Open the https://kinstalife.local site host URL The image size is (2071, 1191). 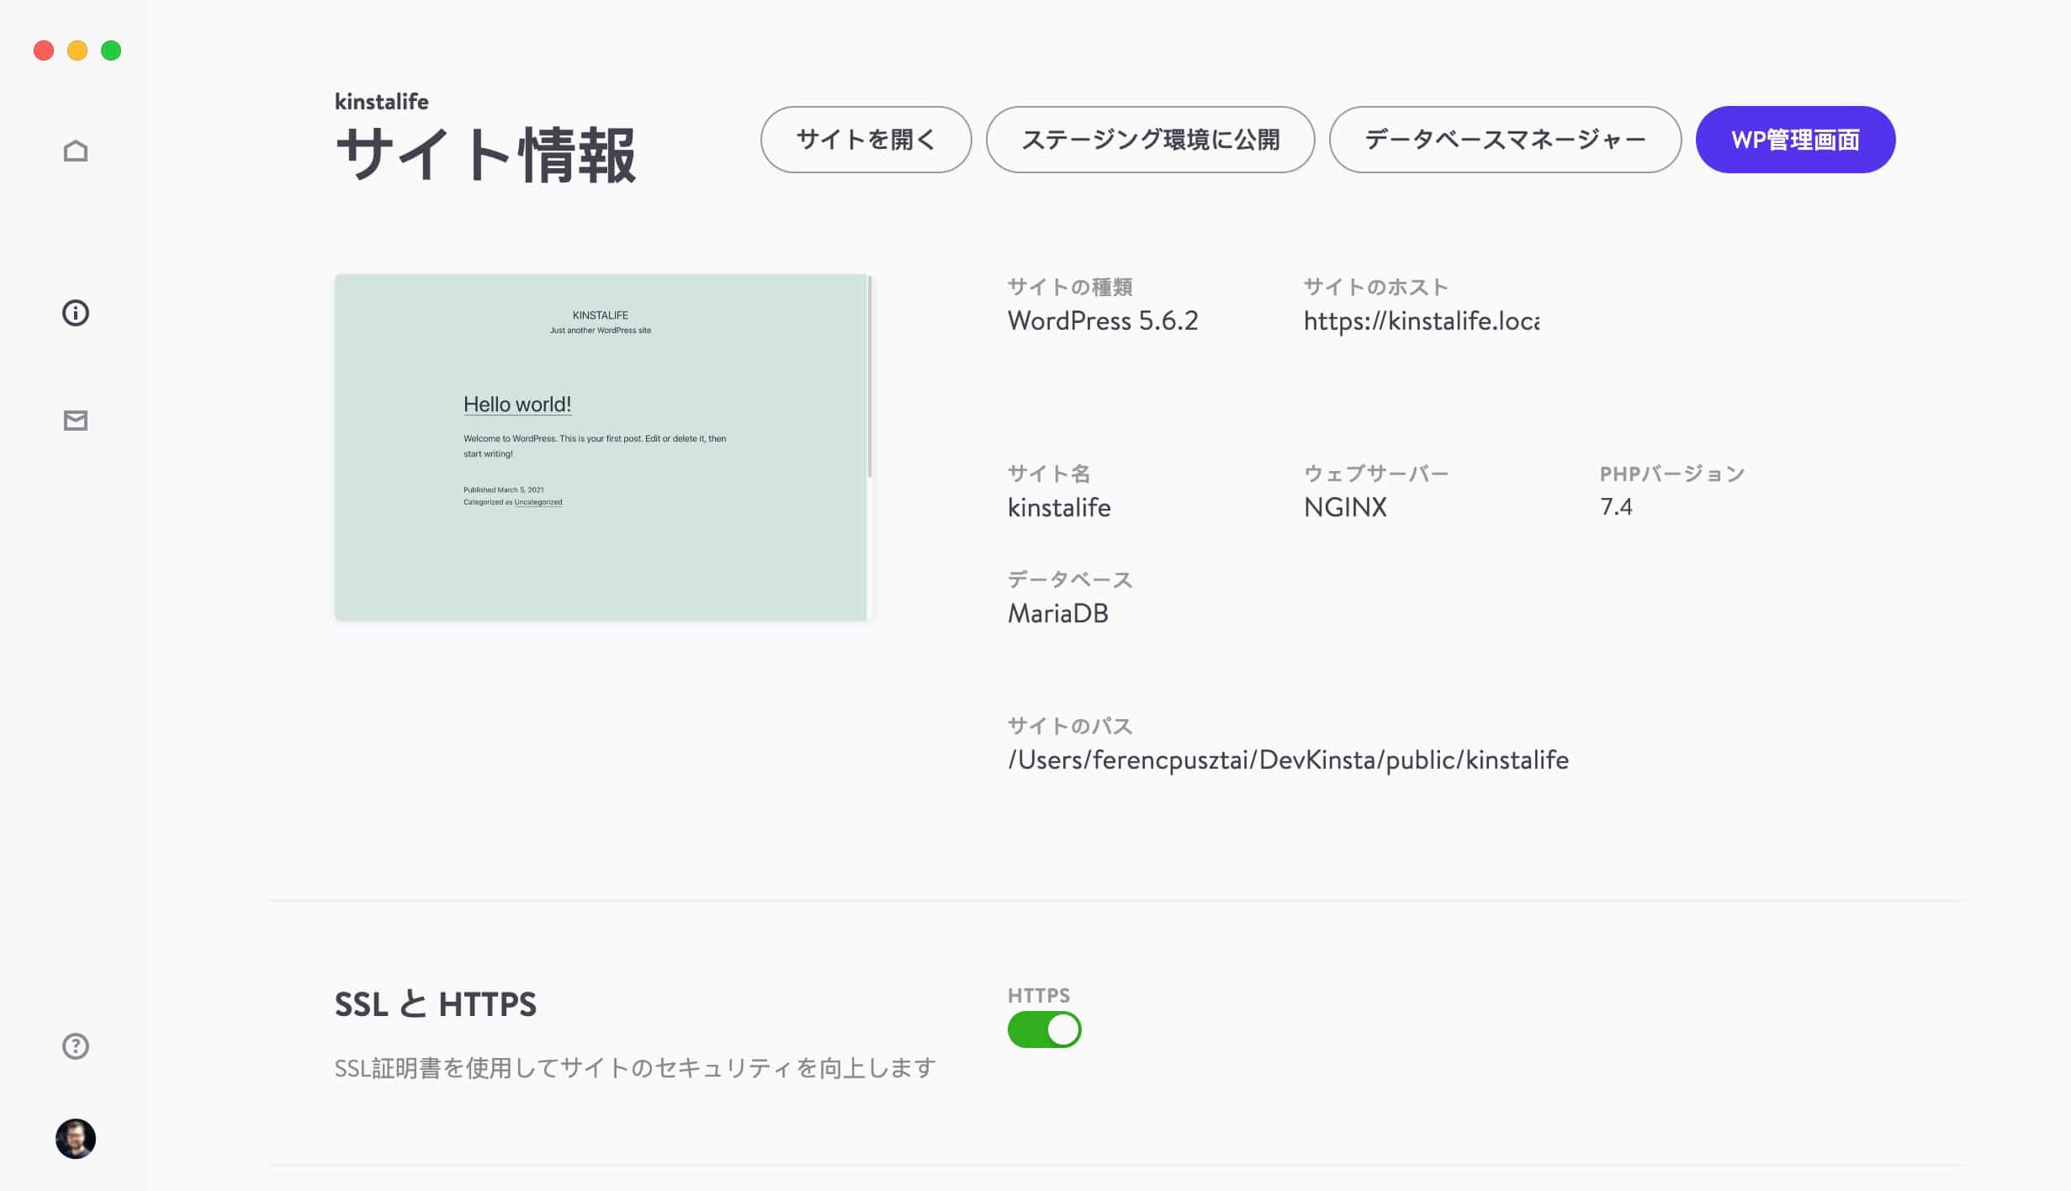coord(1422,320)
